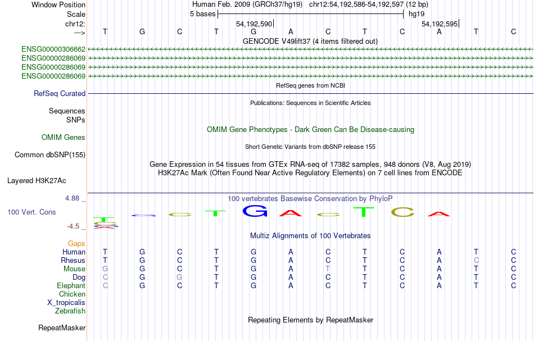Click the 54,192,590 position marker
The height and width of the screenshot is (341, 534).
[x=254, y=24]
